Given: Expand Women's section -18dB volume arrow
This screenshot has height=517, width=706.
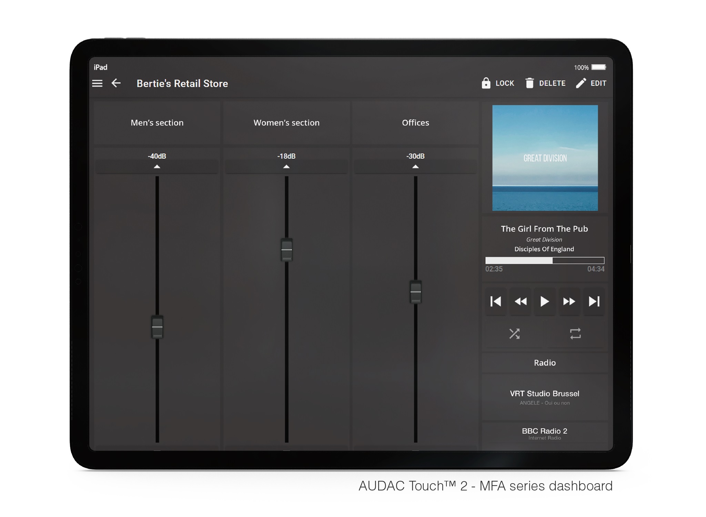Looking at the screenshot, I should [286, 167].
